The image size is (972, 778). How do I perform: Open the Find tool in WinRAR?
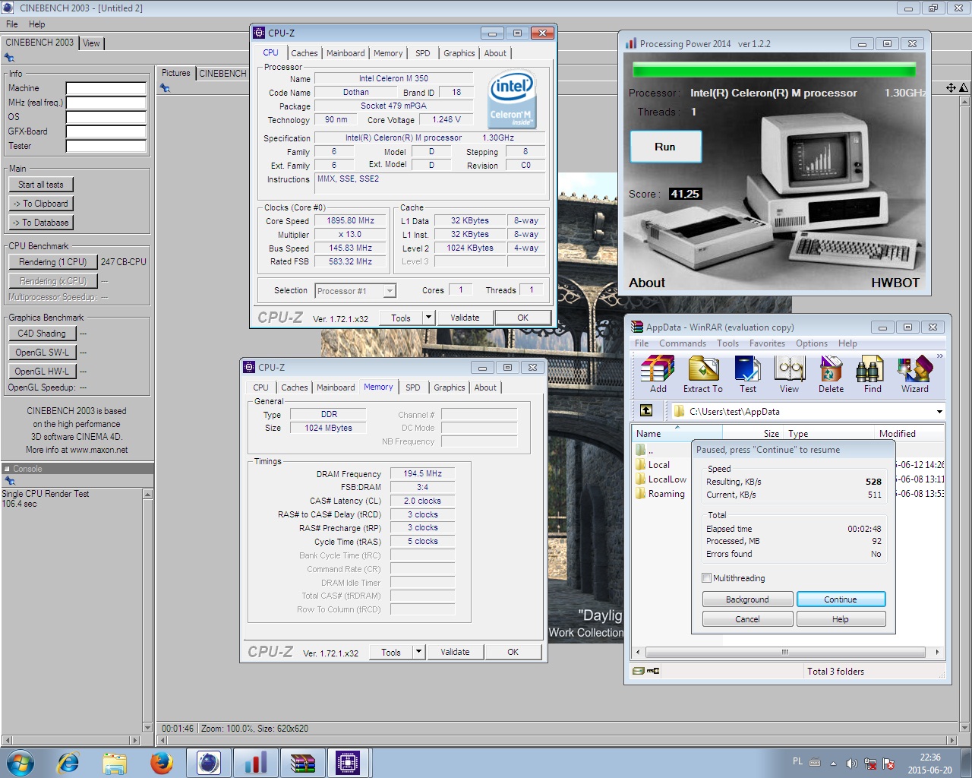click(x=873, y=375)
